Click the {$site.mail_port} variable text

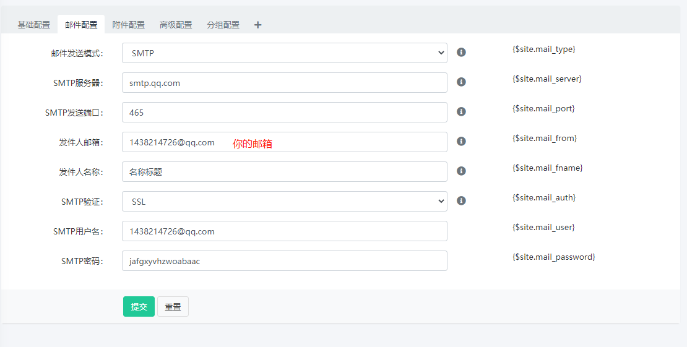pos(543,108)
